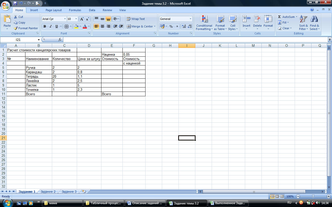Viewport: 332px width, 207px height.
Task: Click the Insert cells button
Action: [x=246, y=23]
